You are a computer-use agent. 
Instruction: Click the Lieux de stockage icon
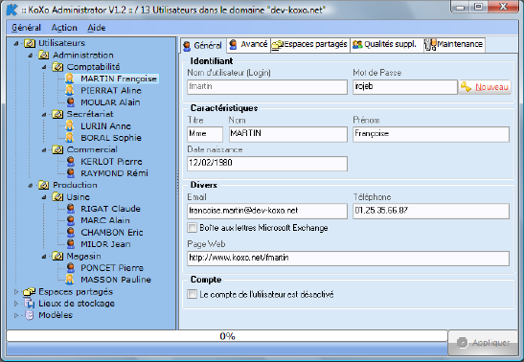coord(30,304)
